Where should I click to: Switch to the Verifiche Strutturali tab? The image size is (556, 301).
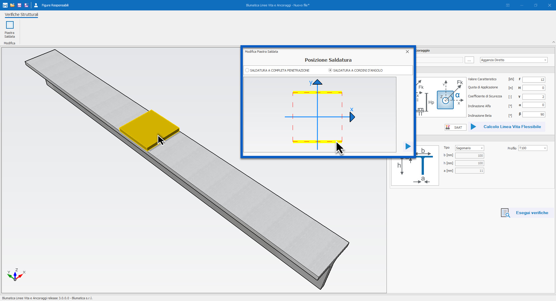tap(21, 14)
